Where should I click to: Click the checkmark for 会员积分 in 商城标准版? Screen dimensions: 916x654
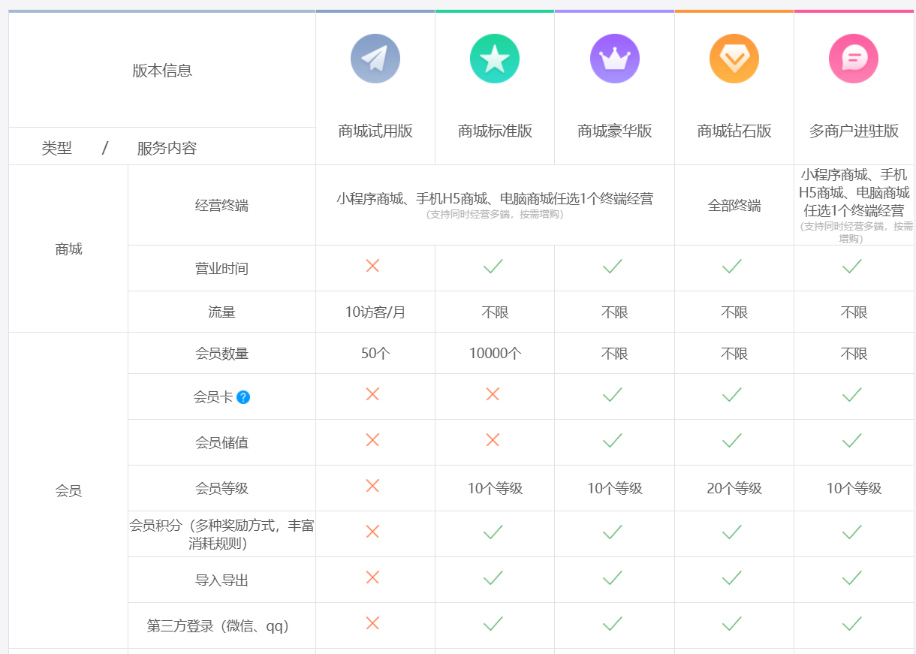493,532
